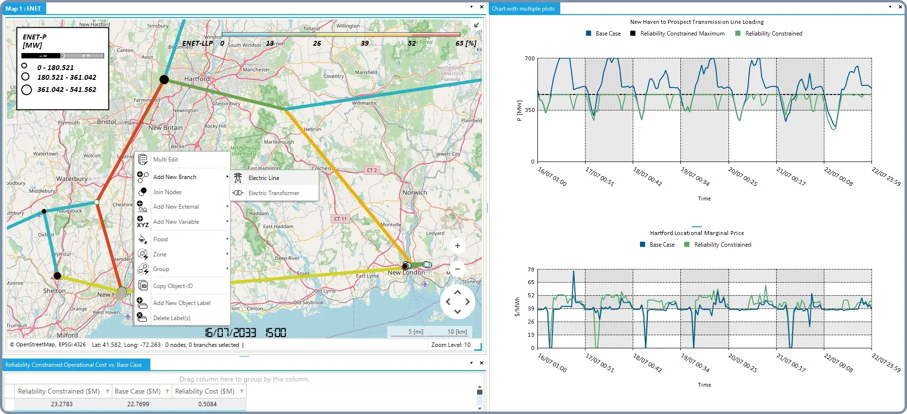Click the Electric Transformer icon in submenu
The image size is (907, 414).
pos(238,193)
